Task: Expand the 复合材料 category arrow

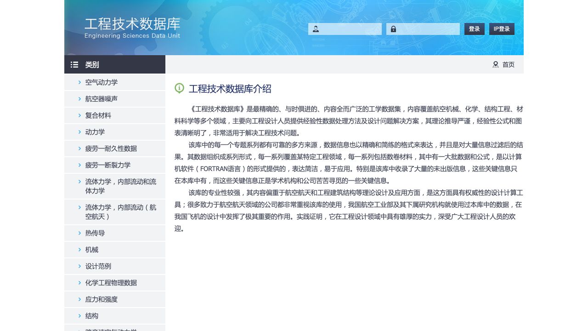Action: pos(79,115)
